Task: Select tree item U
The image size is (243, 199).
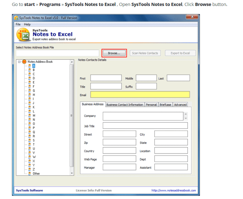Action: pyautogui.click(x=34, y=149)
